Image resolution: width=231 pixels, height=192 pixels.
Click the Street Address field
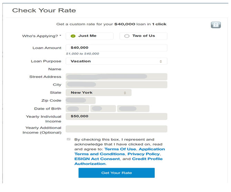(x=116, y=77)
